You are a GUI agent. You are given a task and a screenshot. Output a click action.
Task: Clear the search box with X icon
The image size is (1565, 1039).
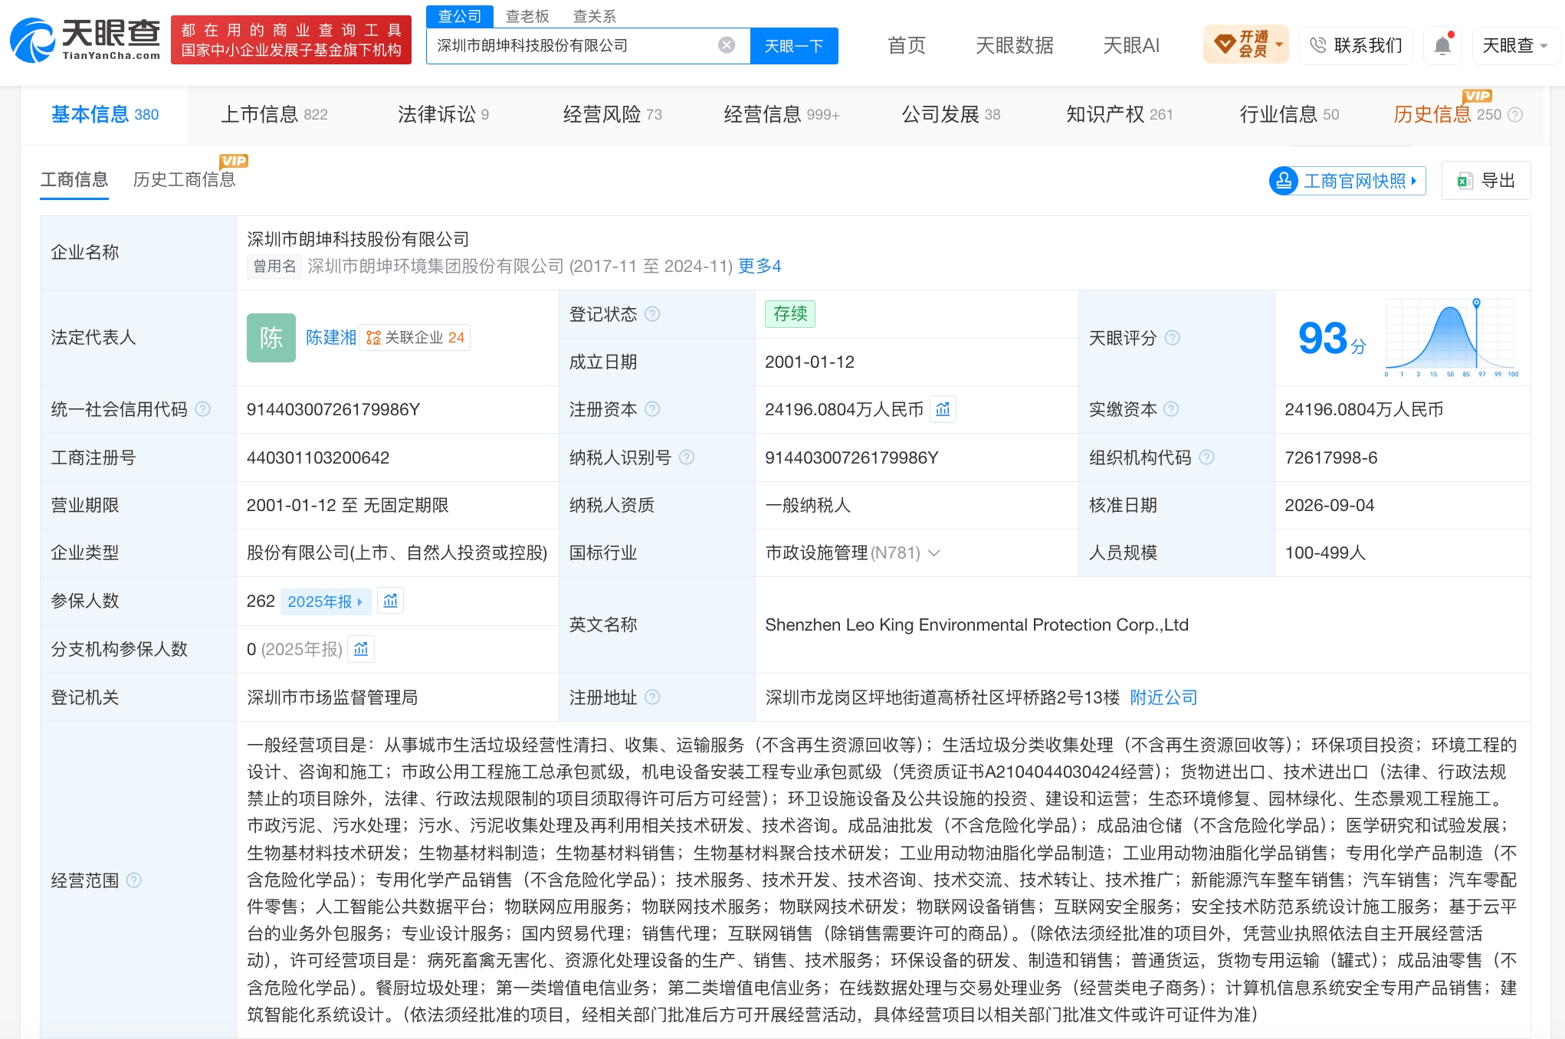[x=727, y=45]
